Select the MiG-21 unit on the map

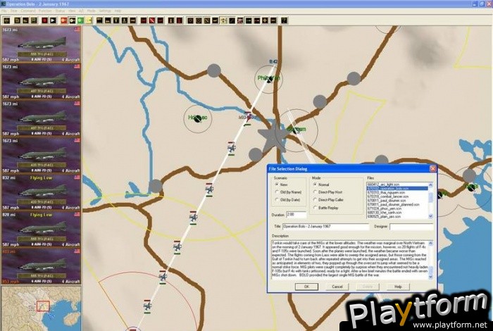click(248, 118)
